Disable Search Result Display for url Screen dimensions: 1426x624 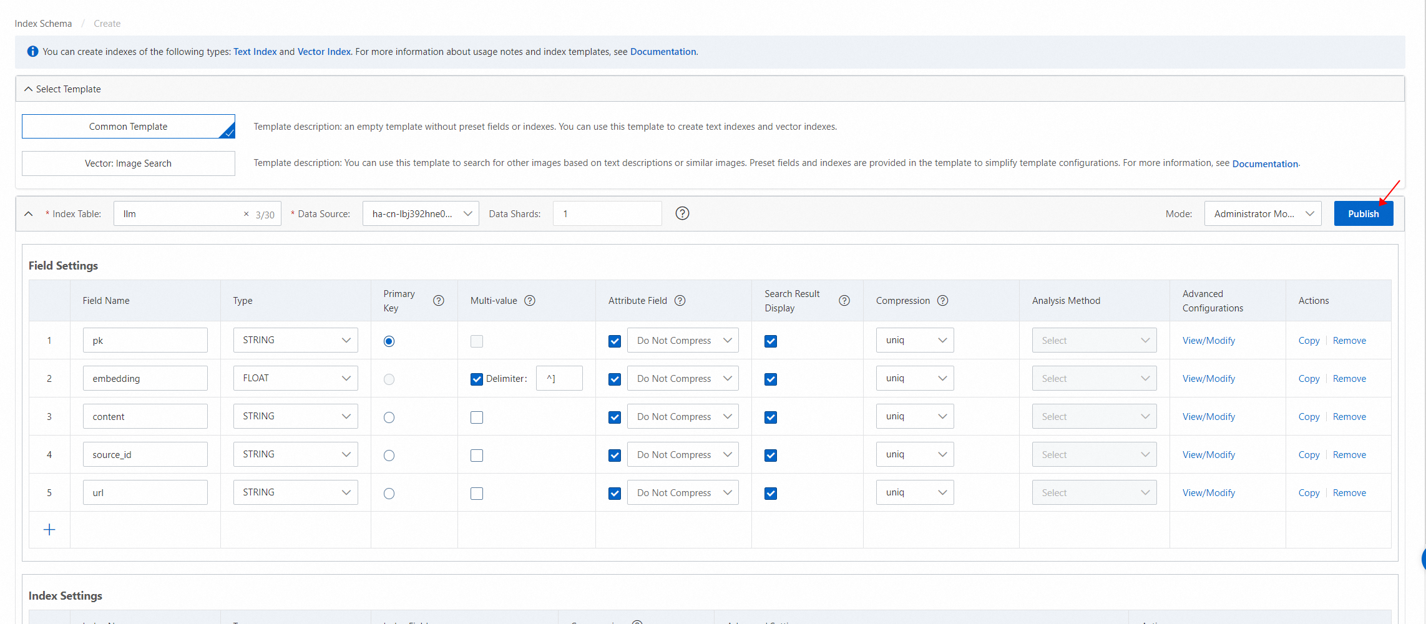[x=771, y=494]
